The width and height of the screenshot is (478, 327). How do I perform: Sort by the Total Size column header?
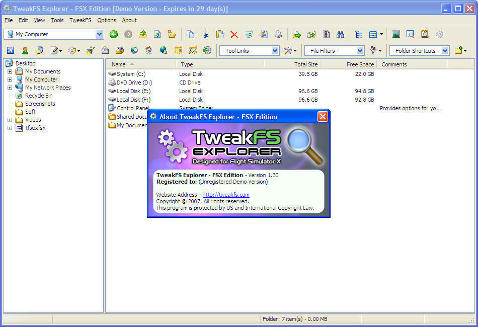click(292, 64)
